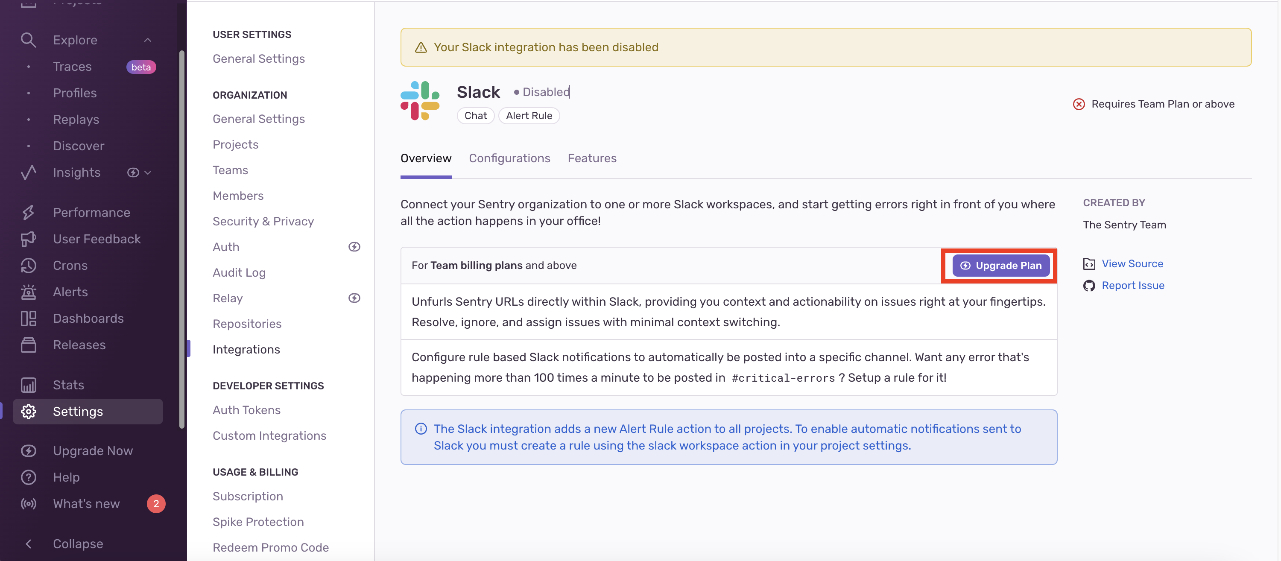Collapse the sidebar using the Collapse arrow
The image size is (1281, 561).
tap(28, 543)
